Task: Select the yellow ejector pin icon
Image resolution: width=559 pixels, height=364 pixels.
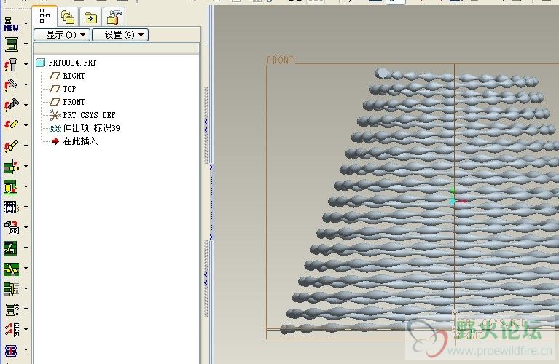Action: tap(11, 125)
